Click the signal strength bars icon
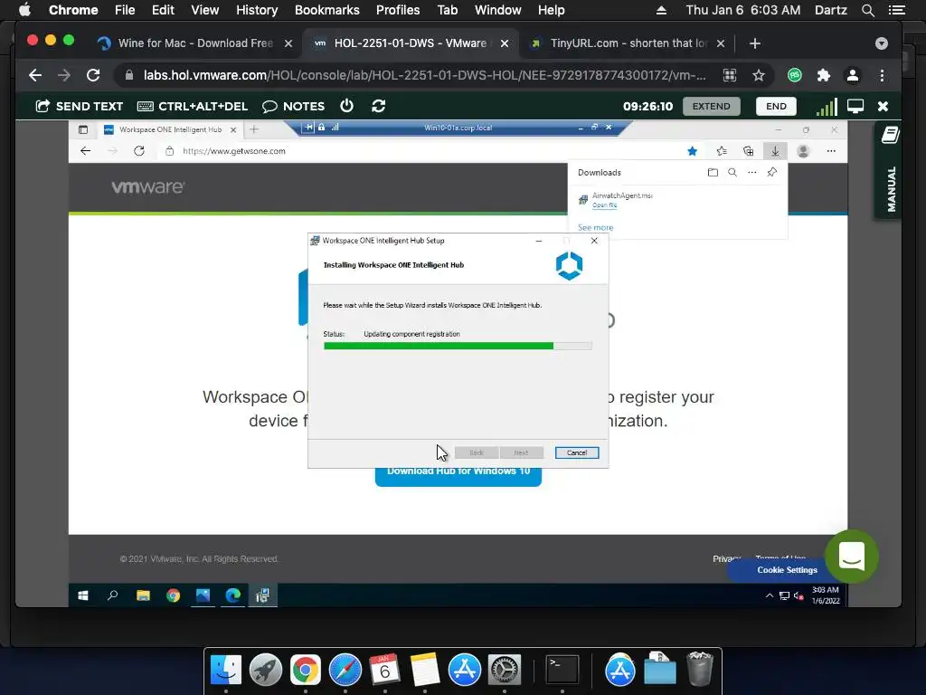This screenshot has width=926, height=695. [827, 107]
